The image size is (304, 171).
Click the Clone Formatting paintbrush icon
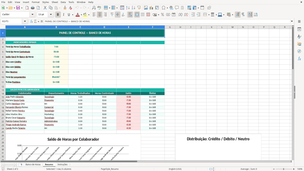coord(65,8)
